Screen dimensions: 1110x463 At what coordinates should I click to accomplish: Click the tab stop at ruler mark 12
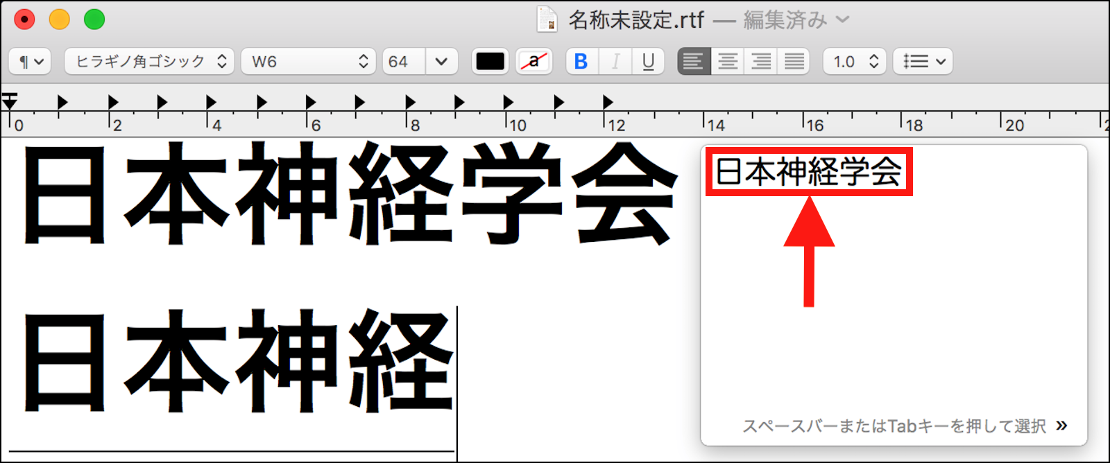607,102
